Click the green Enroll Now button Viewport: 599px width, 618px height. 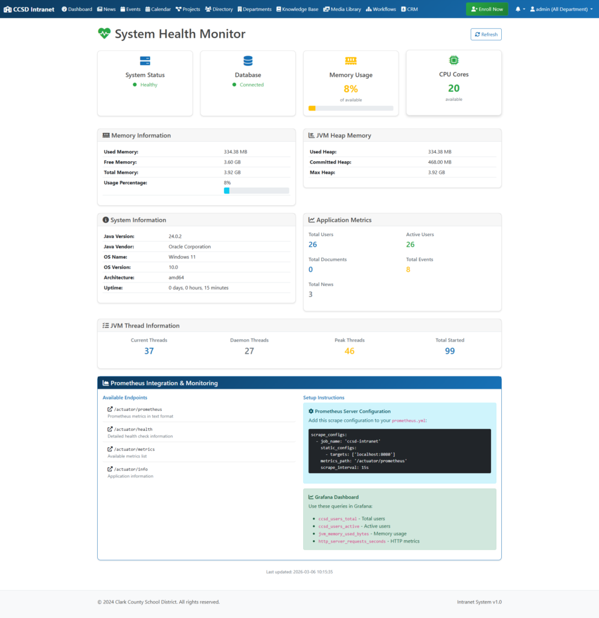click(x=487, y=10)
